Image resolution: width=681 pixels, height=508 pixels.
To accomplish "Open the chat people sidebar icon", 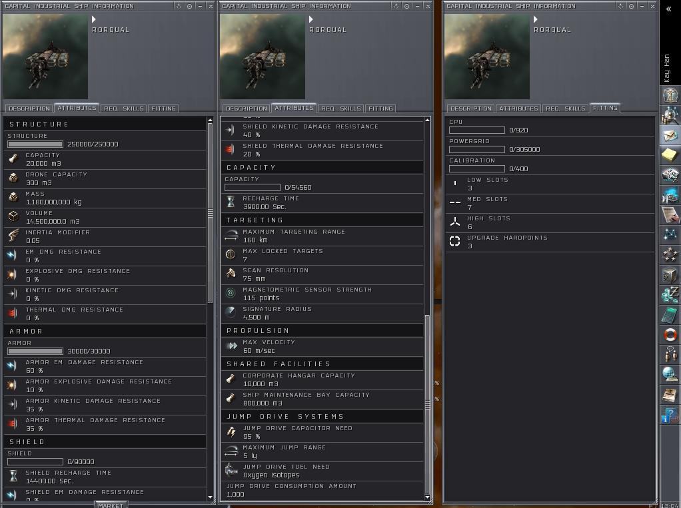I will pyautogui.click(x=670, y=354).
